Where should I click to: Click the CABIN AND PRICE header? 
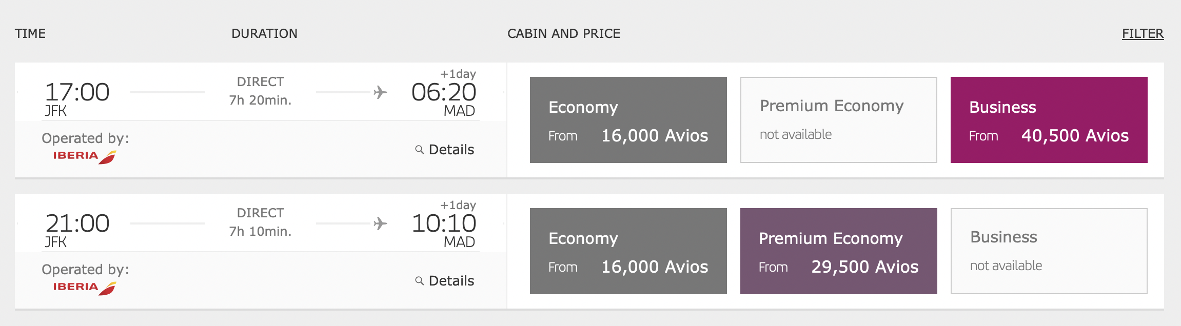pyautogui.click(x=564, y=34)
